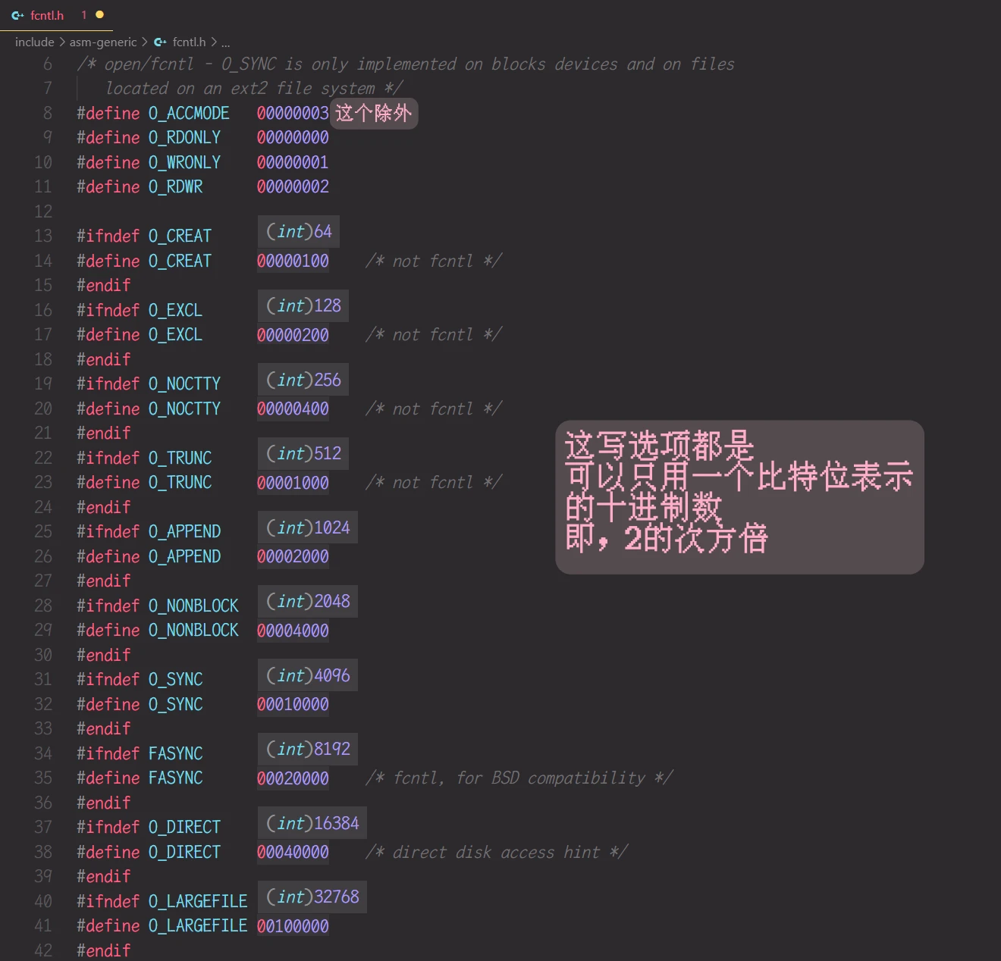Open the ellipsis symbol breadcrumb at the path end

(x=224, y=43)
